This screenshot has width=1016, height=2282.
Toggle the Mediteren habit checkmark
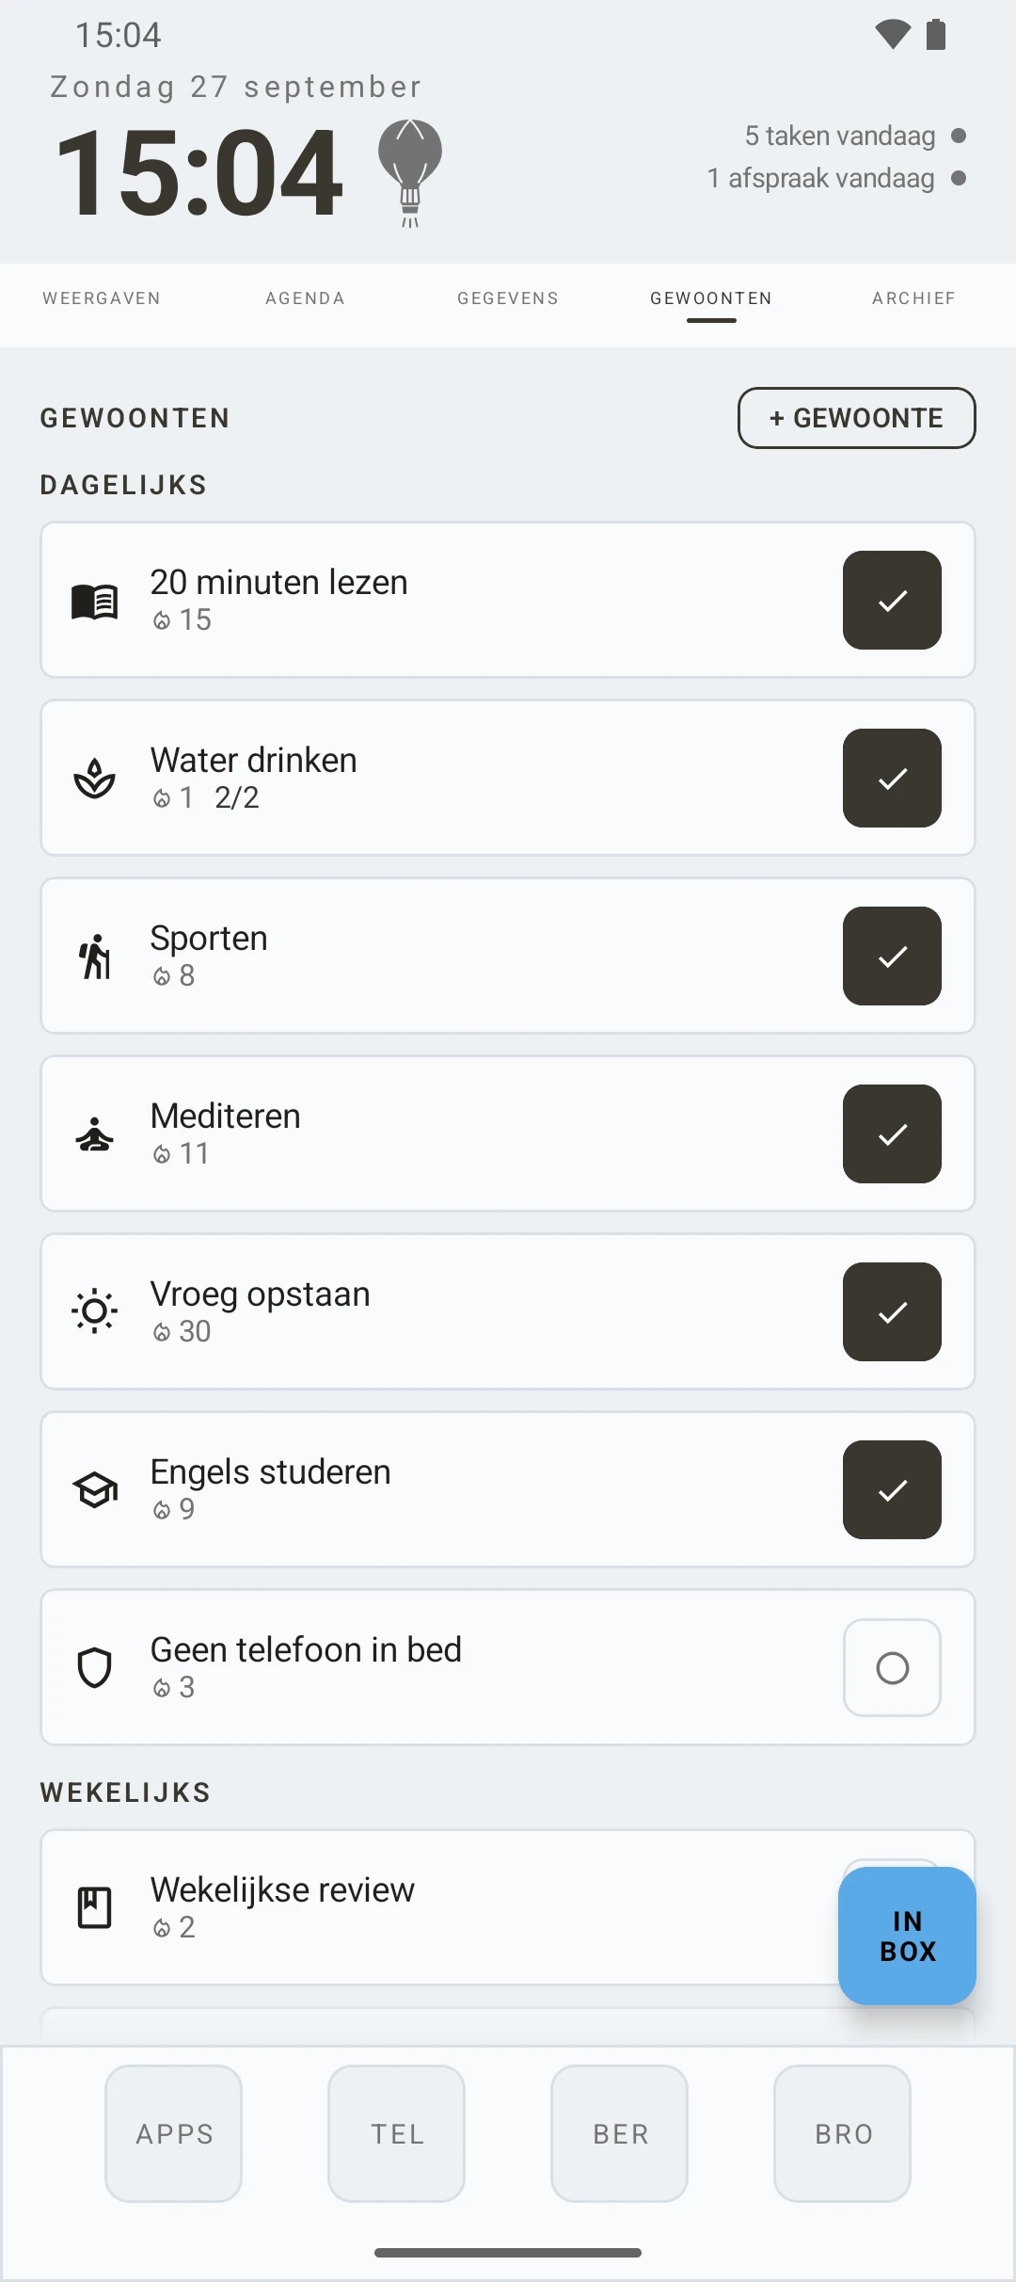[x=892, y=1134]
